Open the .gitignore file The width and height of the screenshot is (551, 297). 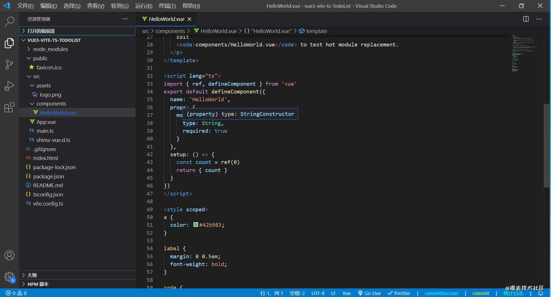point(77,149)
